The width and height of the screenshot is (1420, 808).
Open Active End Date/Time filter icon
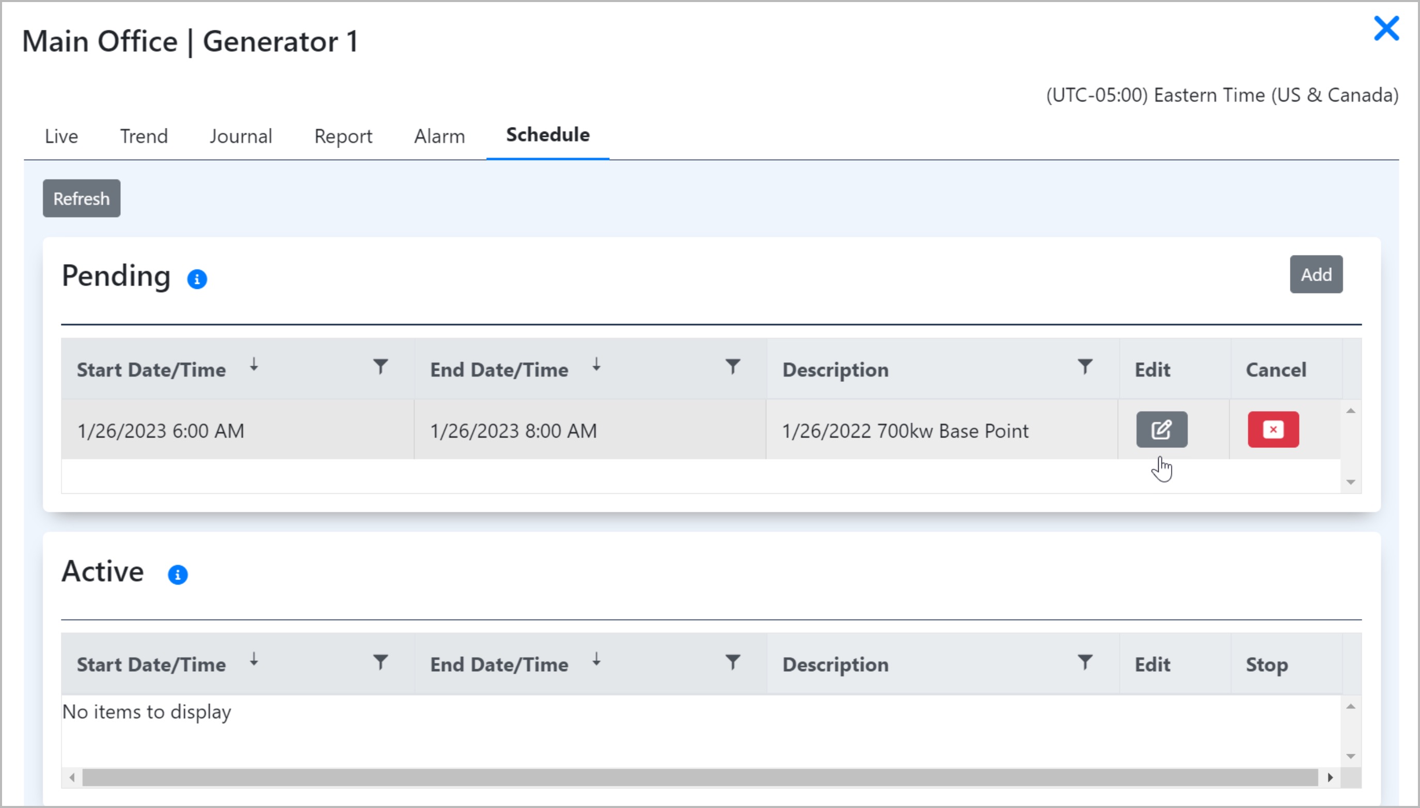tap(733, 662)
